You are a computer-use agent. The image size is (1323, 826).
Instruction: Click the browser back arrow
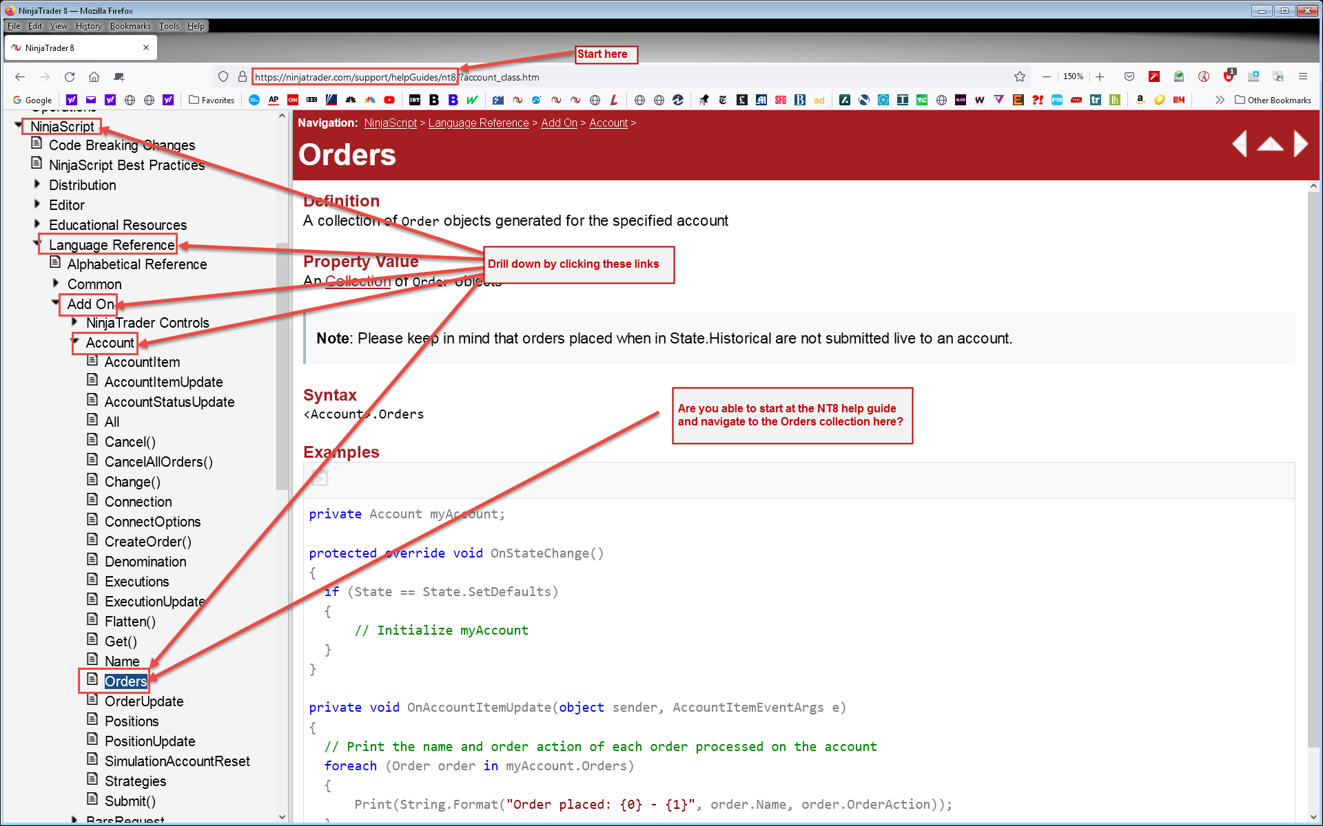coord(20,76)
